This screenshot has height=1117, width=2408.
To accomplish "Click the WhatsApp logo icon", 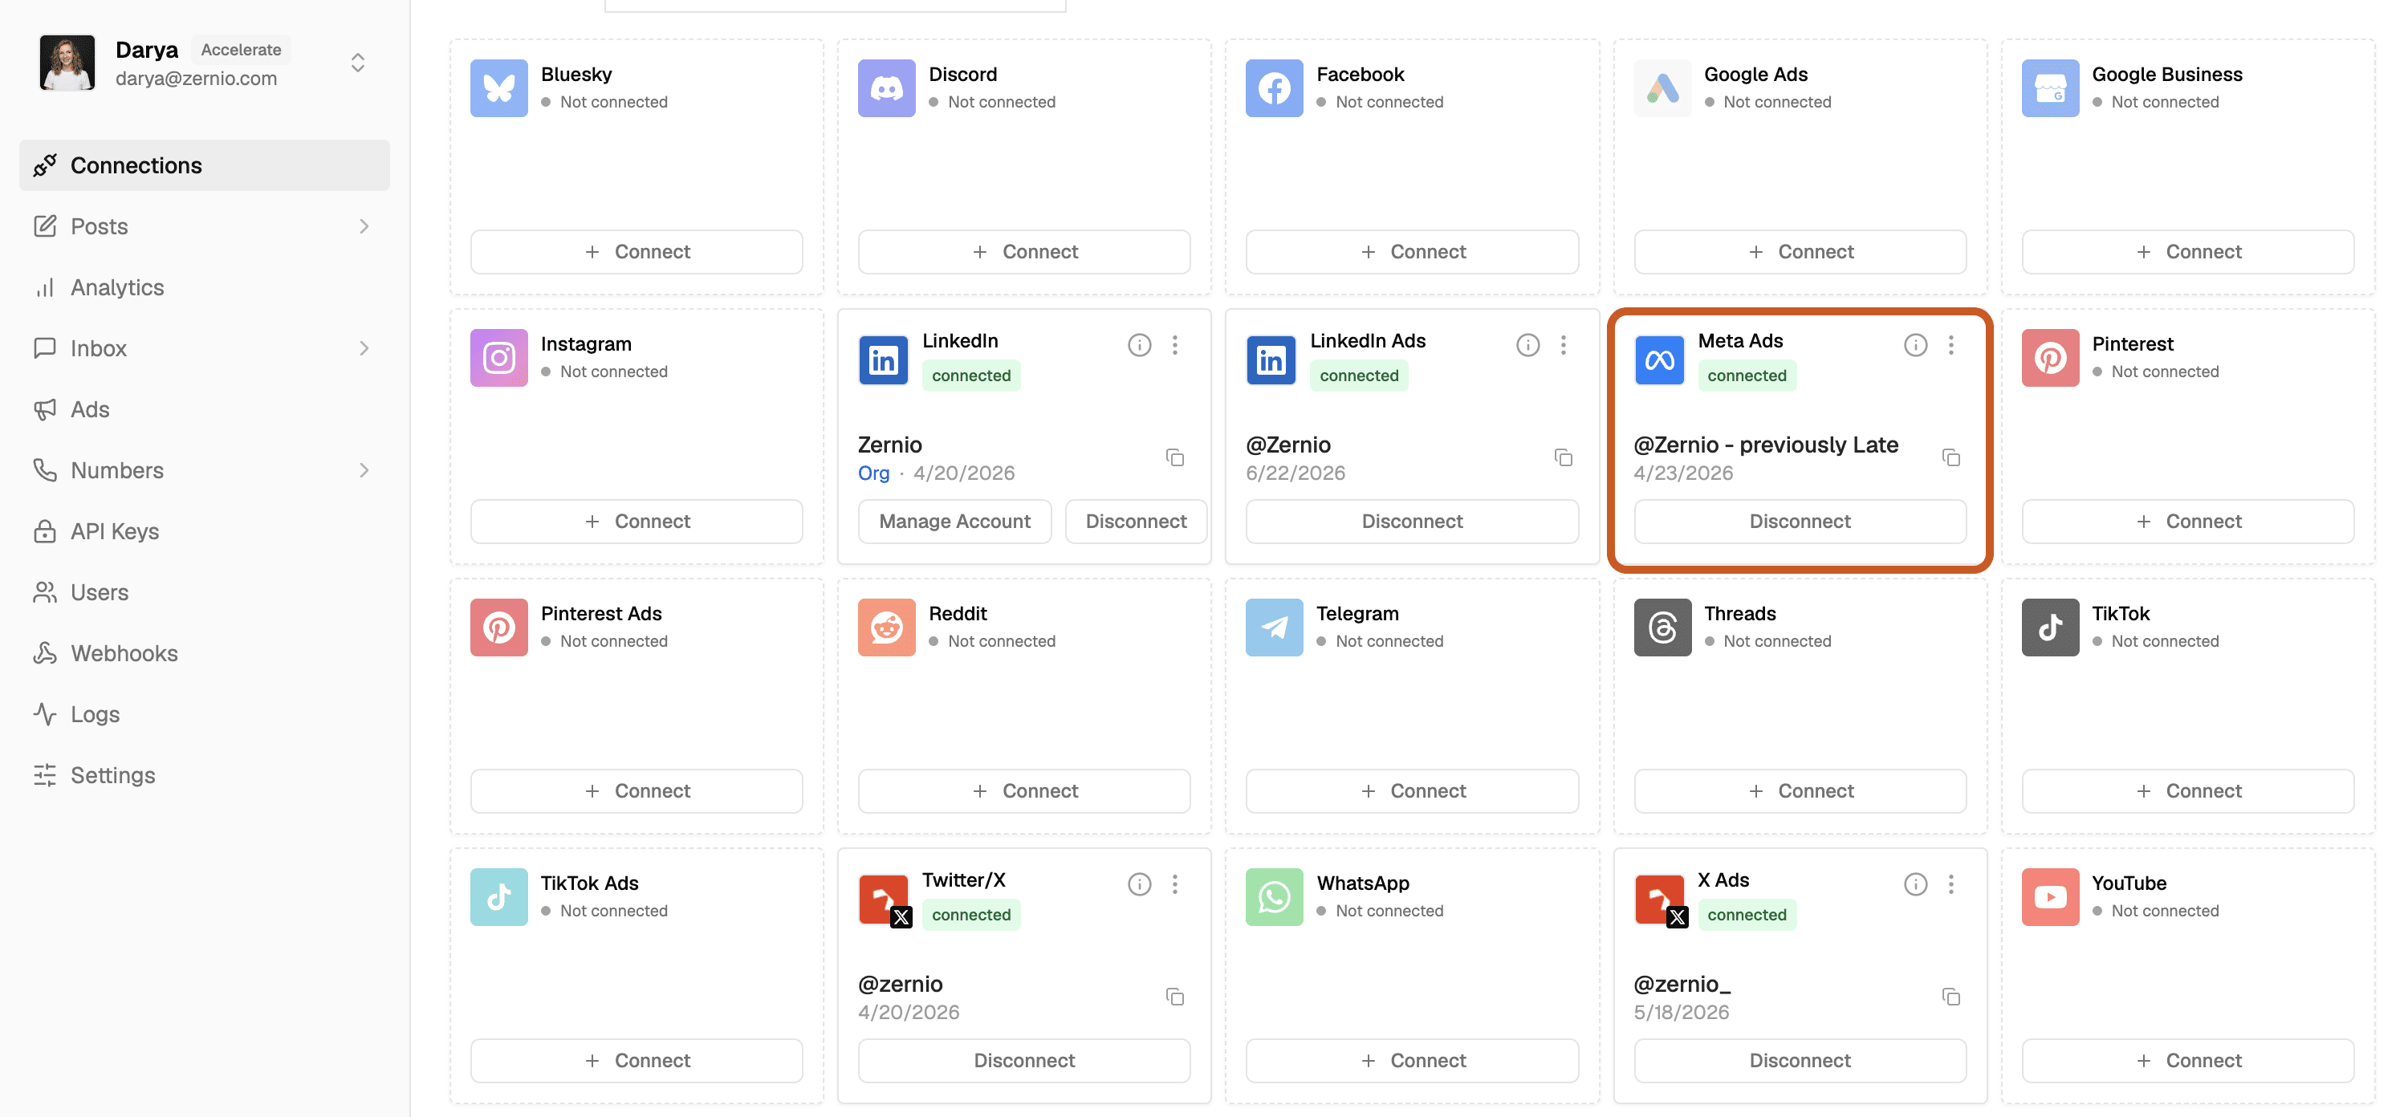I will 1273,897.
